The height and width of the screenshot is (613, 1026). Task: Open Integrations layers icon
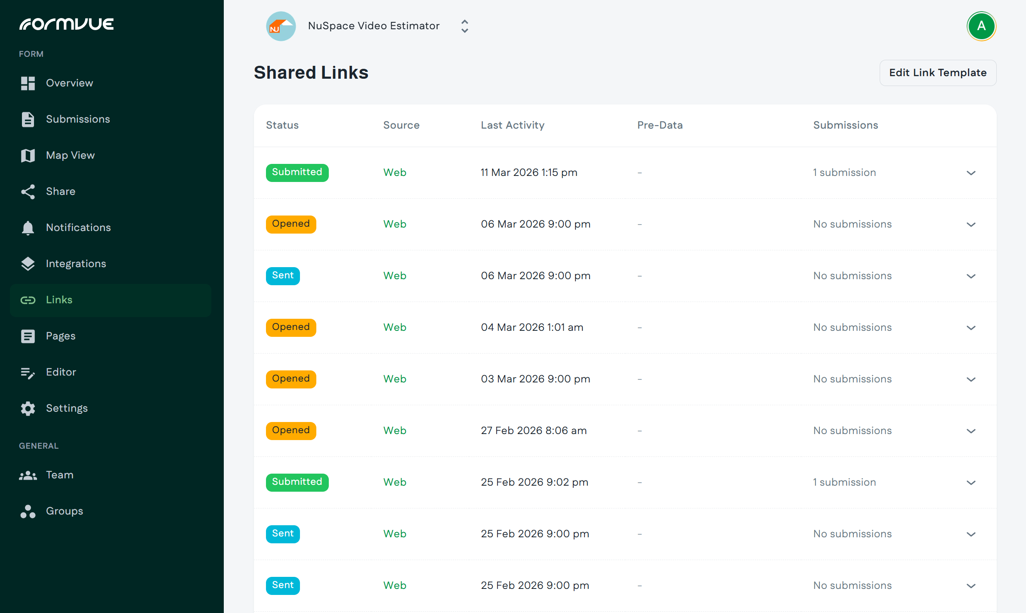28,264
